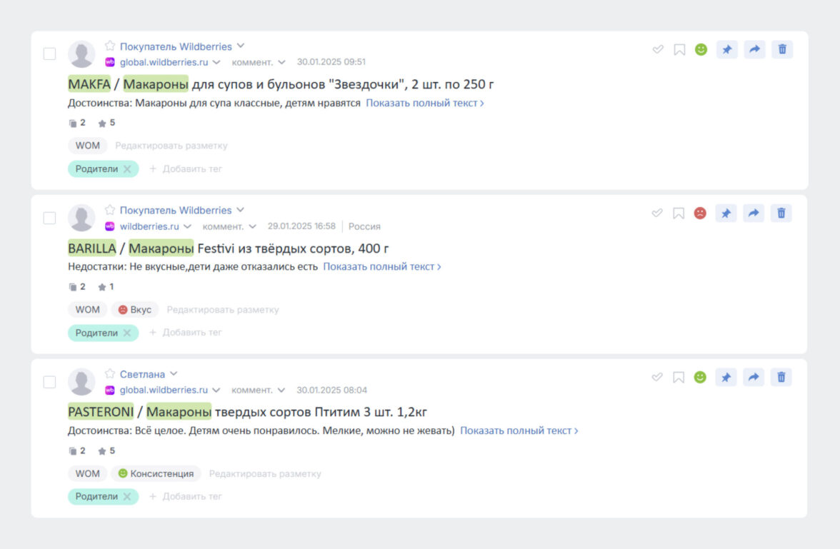The width and height of the screenshot is (840, 549).
Task: Show full text of the BARILLA review
Action: point(382,267)
